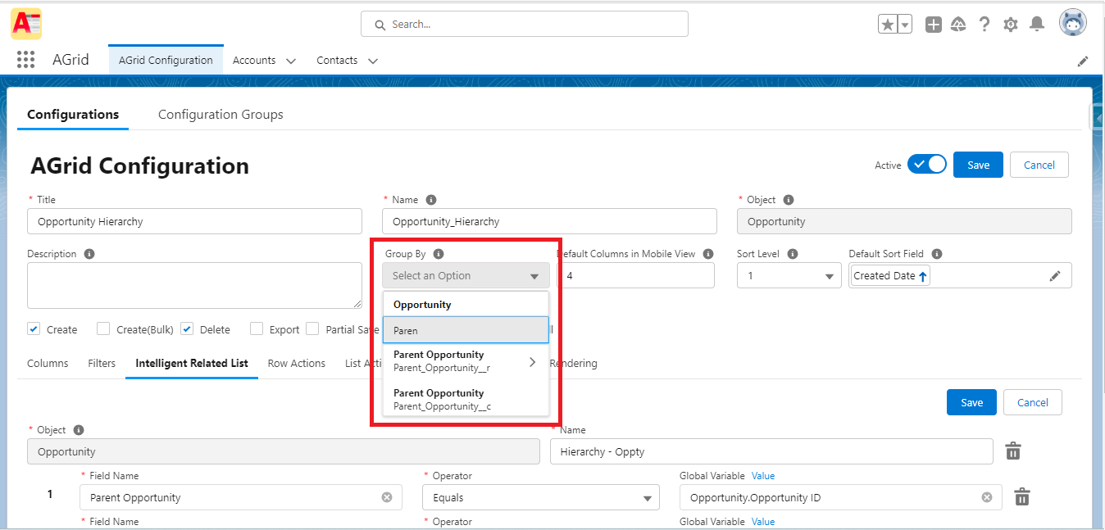Open the notifications bell
The height and width of the screenshot is (530, 1105).
(1037, 25)
